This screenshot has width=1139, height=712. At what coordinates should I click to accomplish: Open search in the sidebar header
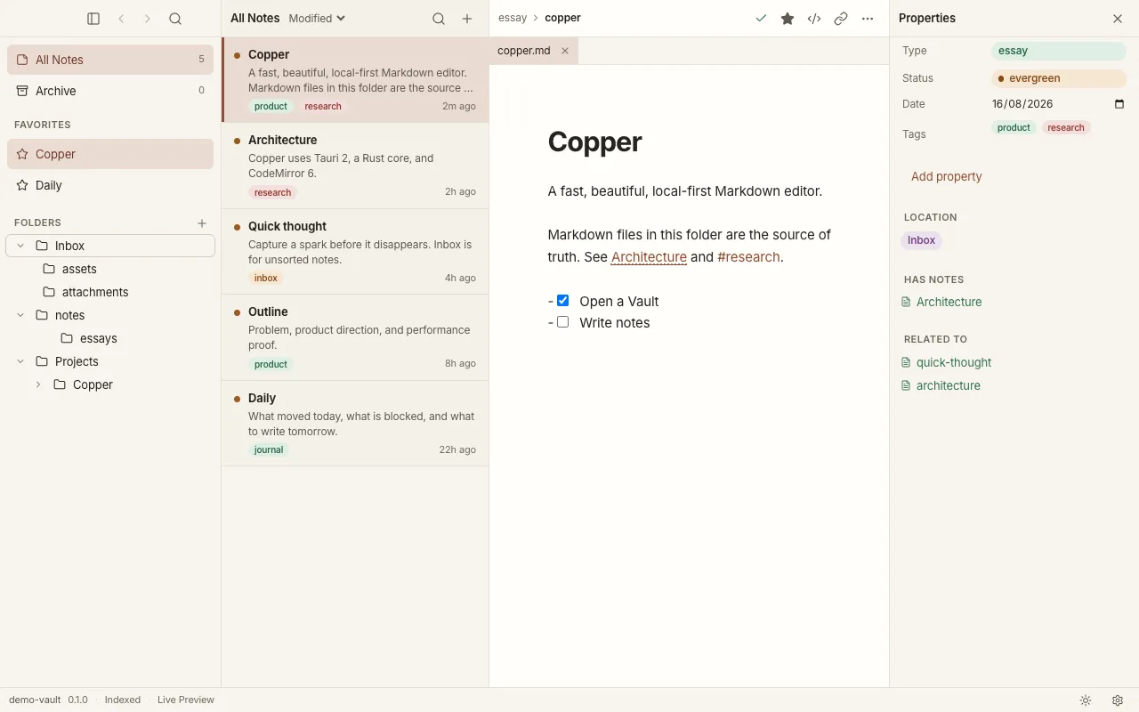coord(175,19)
